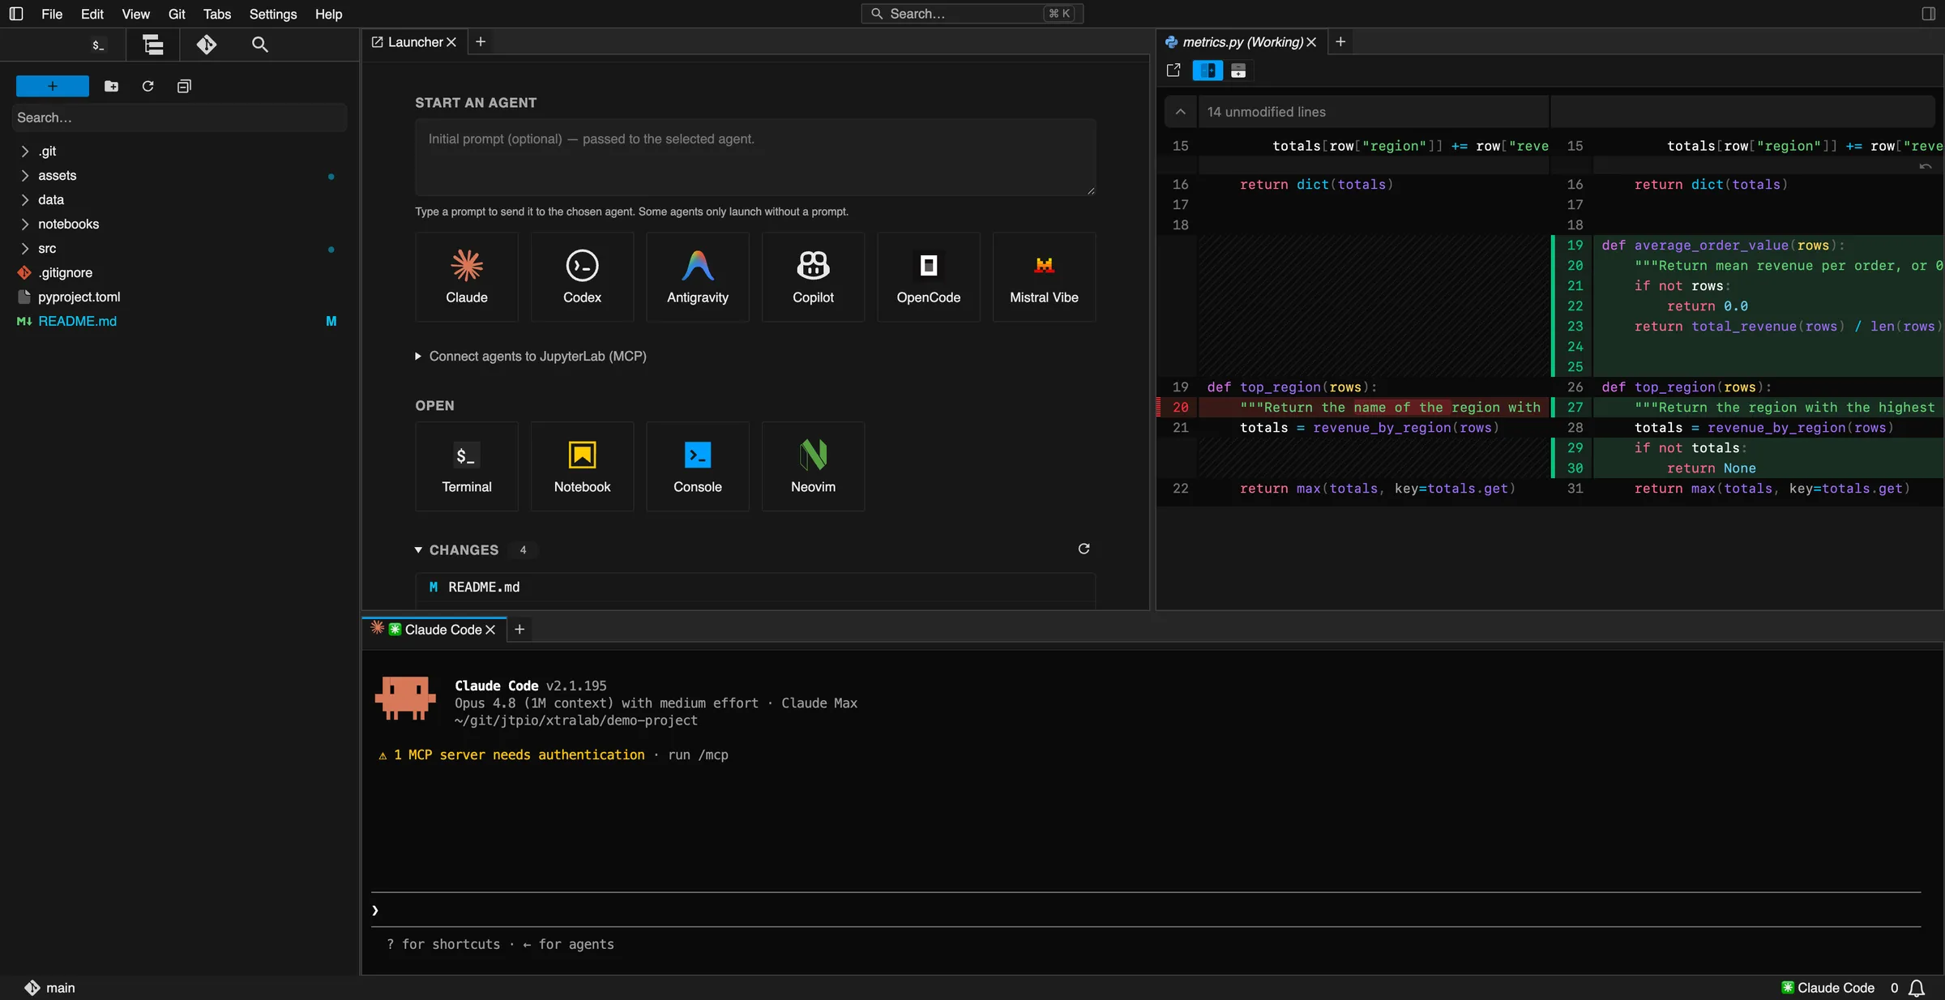Open the File menu
This screenshot has height=1000, width=1945.
coord(52,14)
